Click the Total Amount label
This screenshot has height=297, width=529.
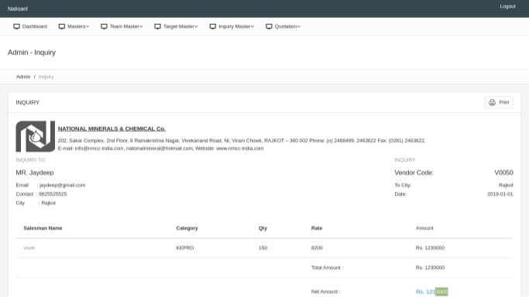[x=328, y=268]
